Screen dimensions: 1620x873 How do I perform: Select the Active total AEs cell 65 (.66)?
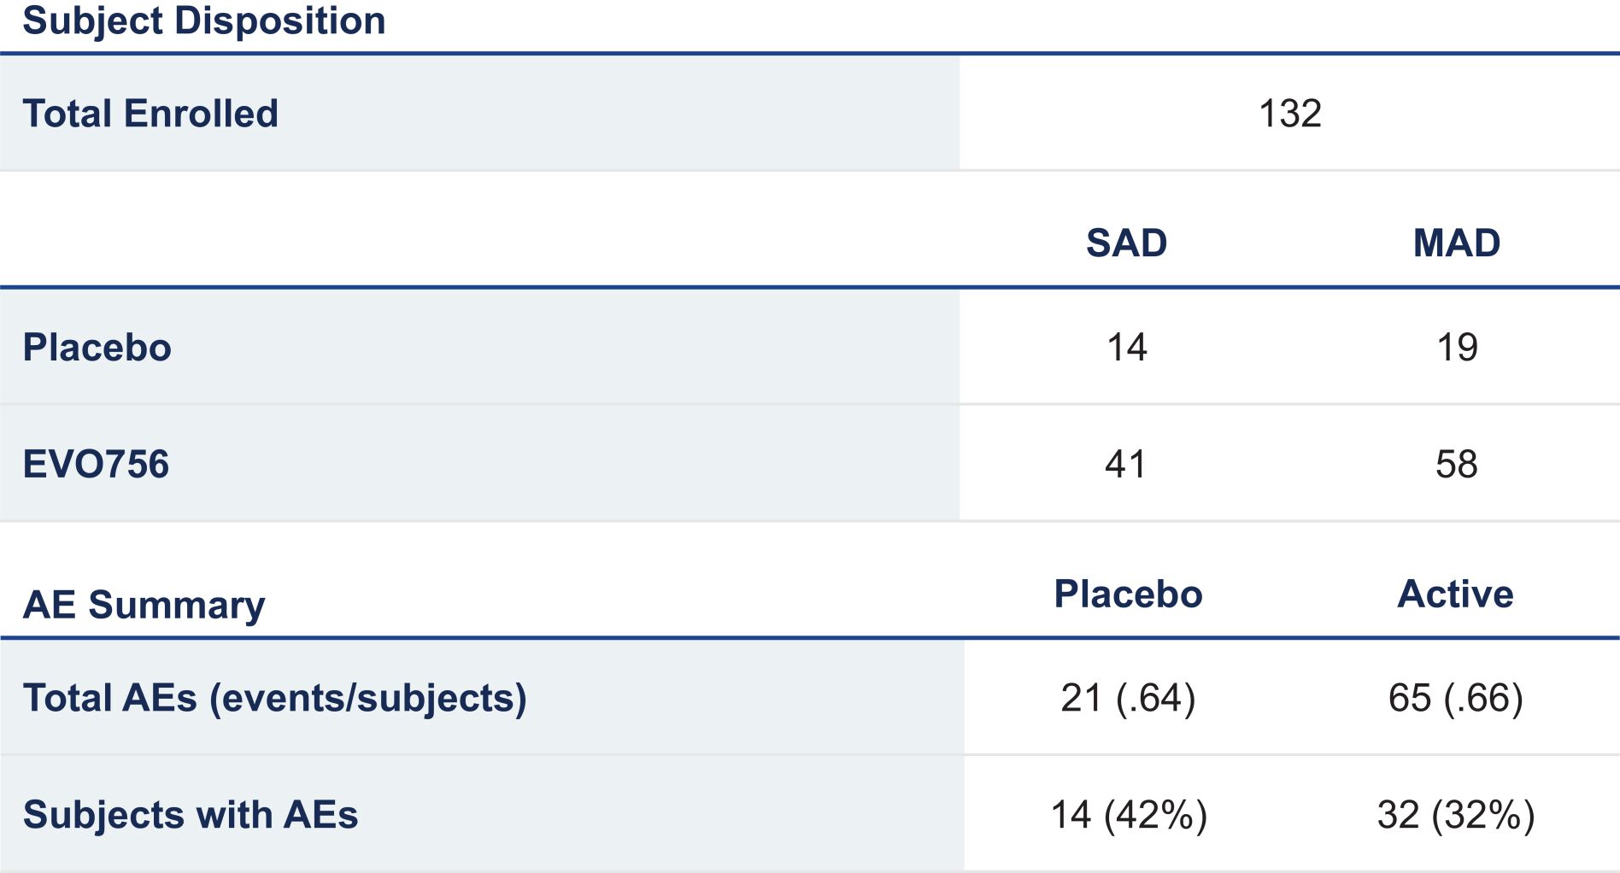click(x=1455, y=698)
